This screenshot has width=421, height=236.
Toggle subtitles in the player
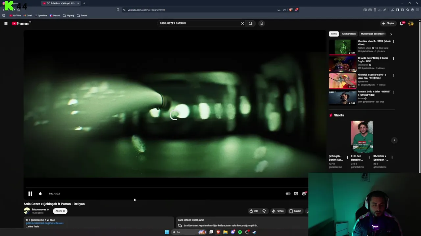point(296,194)
